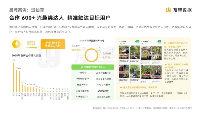
Task: Click the 达人推广 label
Action: click(76, 46)
